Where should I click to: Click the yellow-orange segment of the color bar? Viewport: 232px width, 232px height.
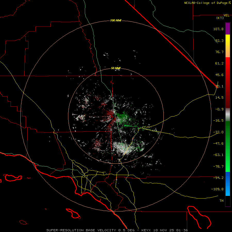(228, 46)
